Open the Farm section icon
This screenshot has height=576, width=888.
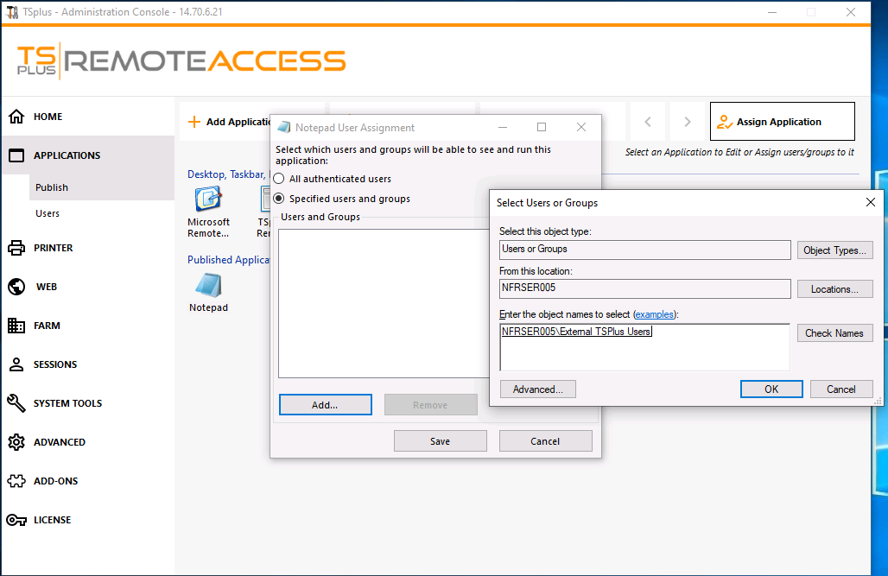pyautogui.click(x=16, y=326)
